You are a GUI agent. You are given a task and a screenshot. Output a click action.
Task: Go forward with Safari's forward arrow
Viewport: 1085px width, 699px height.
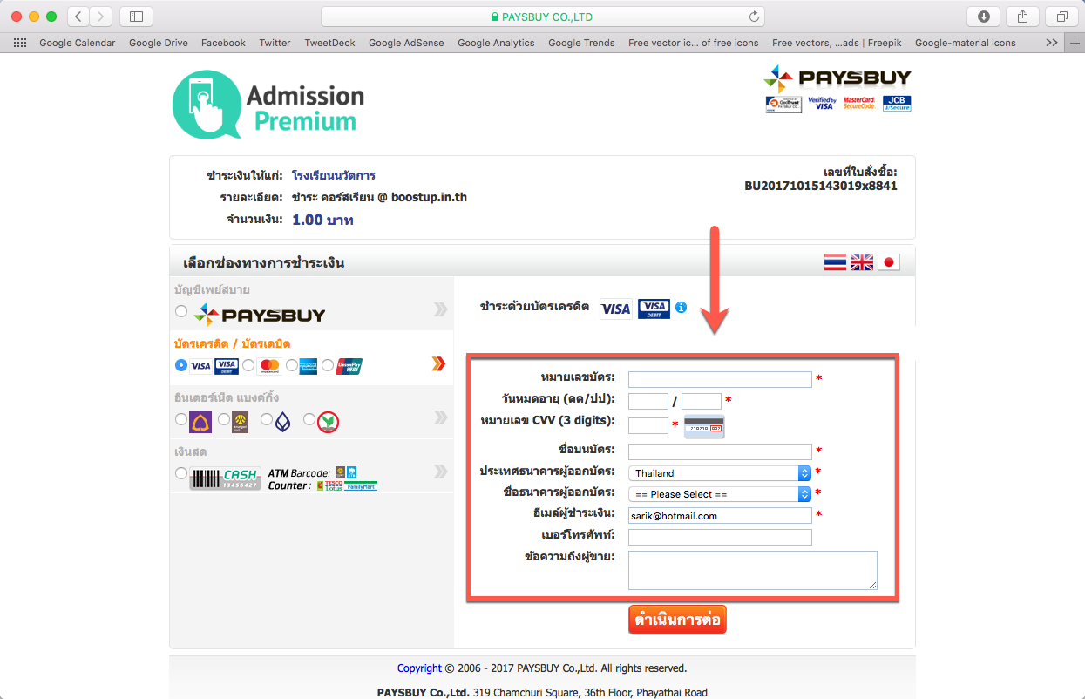click(x=101, y=17)
